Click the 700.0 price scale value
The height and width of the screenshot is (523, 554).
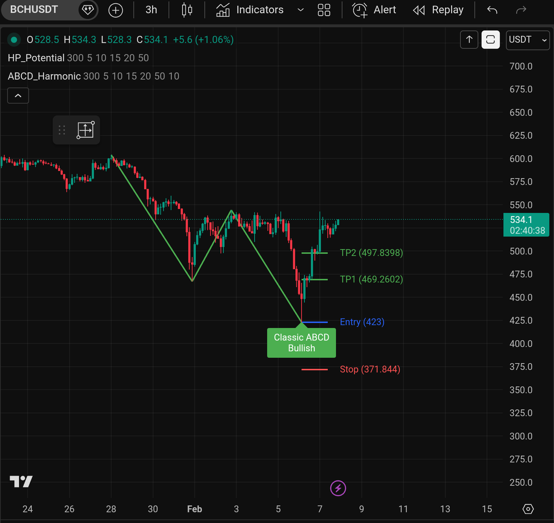(x=521, y=66)
